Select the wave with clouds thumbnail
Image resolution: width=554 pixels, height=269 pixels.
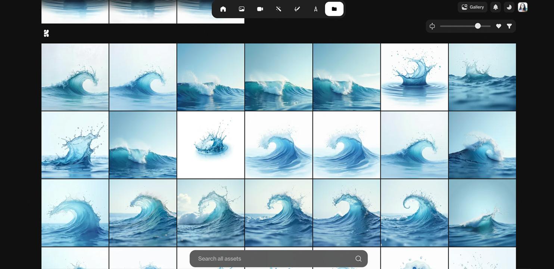(x=211, y=213)
